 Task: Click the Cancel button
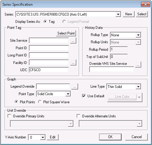click(x=136, y=137)
